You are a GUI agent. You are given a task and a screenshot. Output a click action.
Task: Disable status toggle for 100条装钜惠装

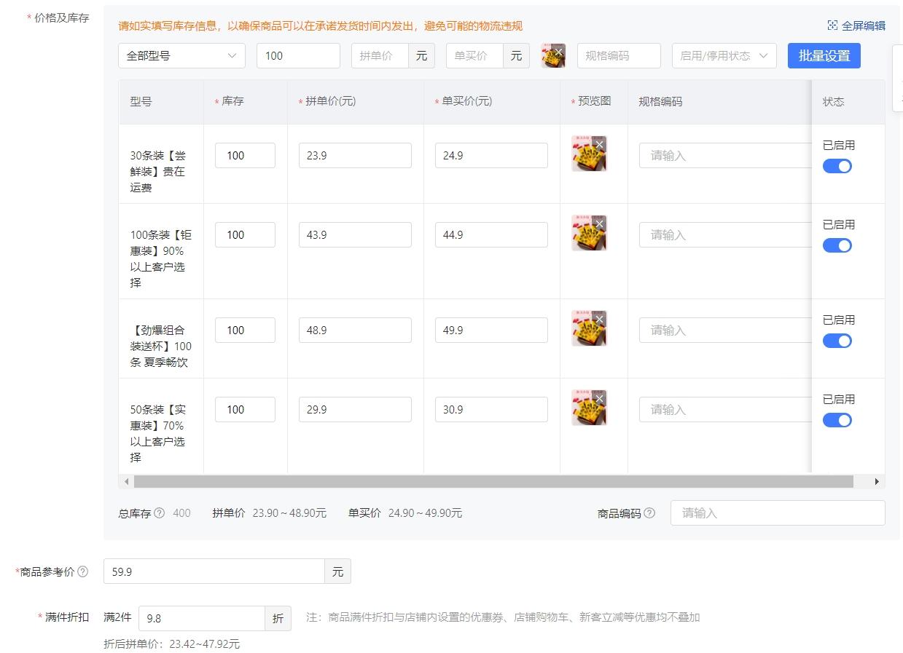click(837, 245)
